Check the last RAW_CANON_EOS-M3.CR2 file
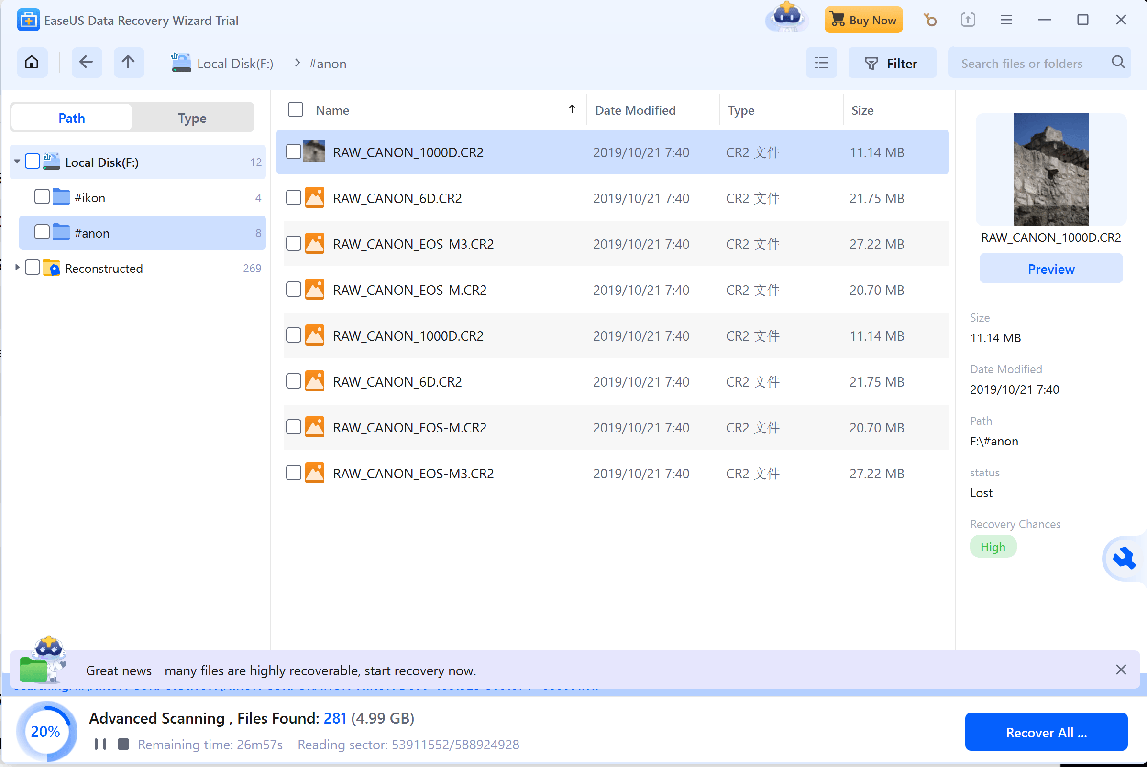 tap(293, 473)
